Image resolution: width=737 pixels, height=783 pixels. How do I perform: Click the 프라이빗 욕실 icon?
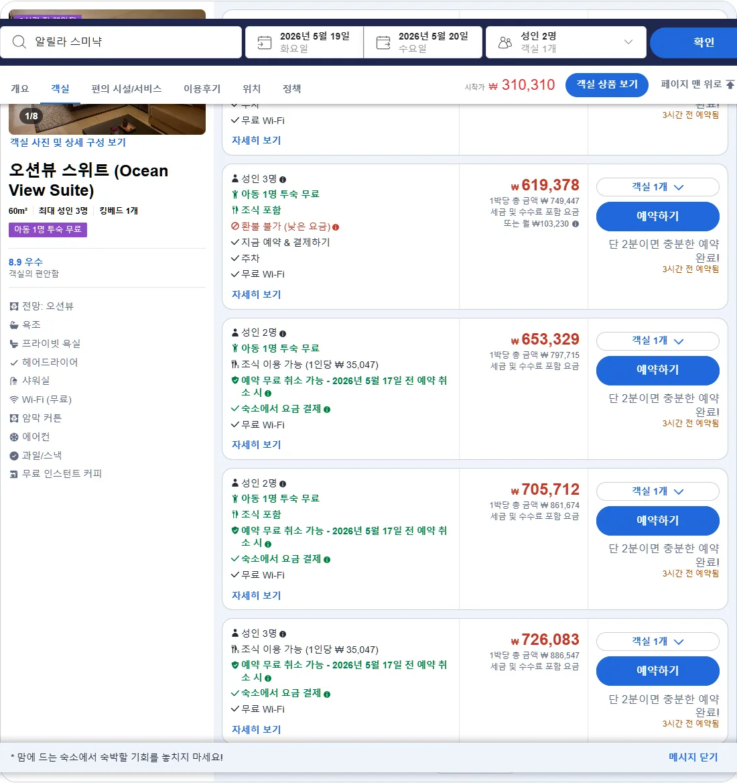click(x=14, y=343)
